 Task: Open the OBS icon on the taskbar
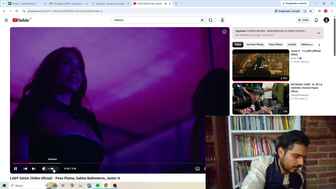pyautogui.click(x=115, y=186)
